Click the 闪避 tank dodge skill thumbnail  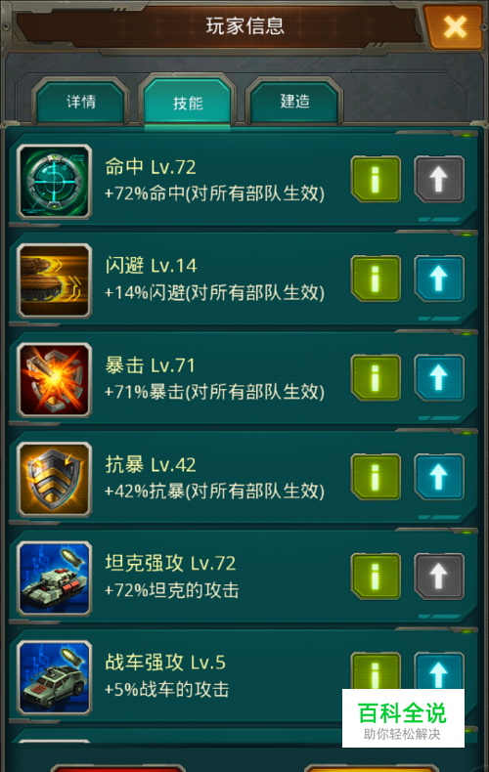pyautogui.click(x=54, y=280)
